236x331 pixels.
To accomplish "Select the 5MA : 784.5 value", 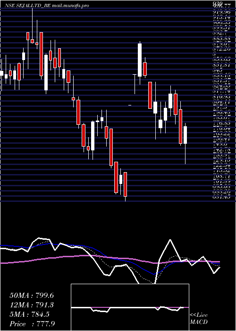I will (x=29, y=314).
